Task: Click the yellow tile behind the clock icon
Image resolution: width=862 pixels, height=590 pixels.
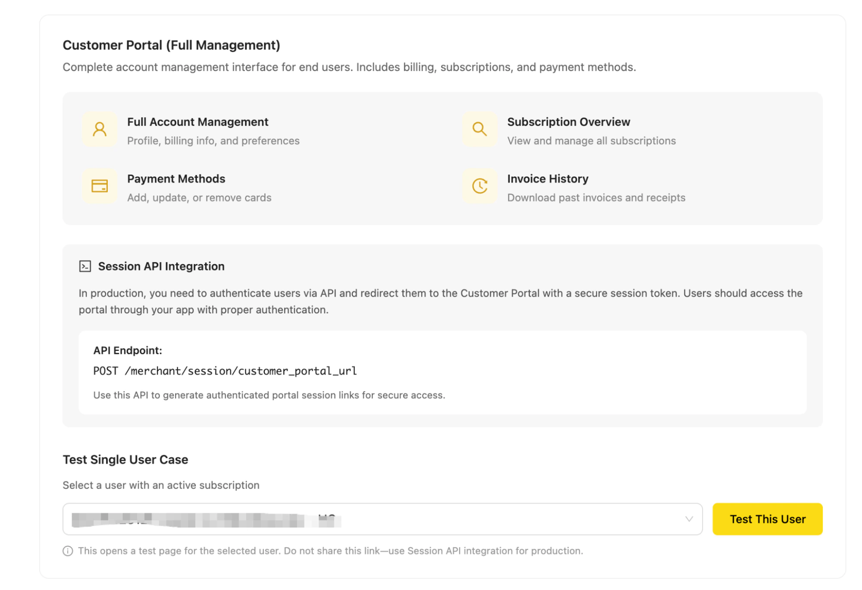Action: click(480, 186)
